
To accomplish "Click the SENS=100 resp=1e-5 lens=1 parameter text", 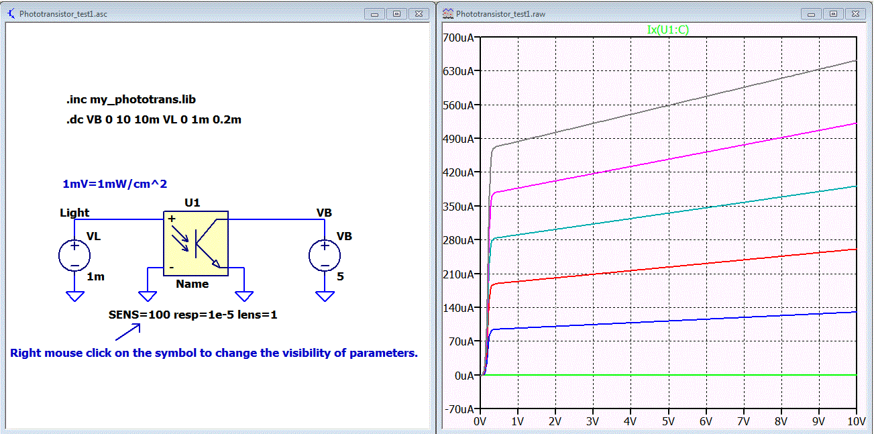I will click(x=193, y=314).
